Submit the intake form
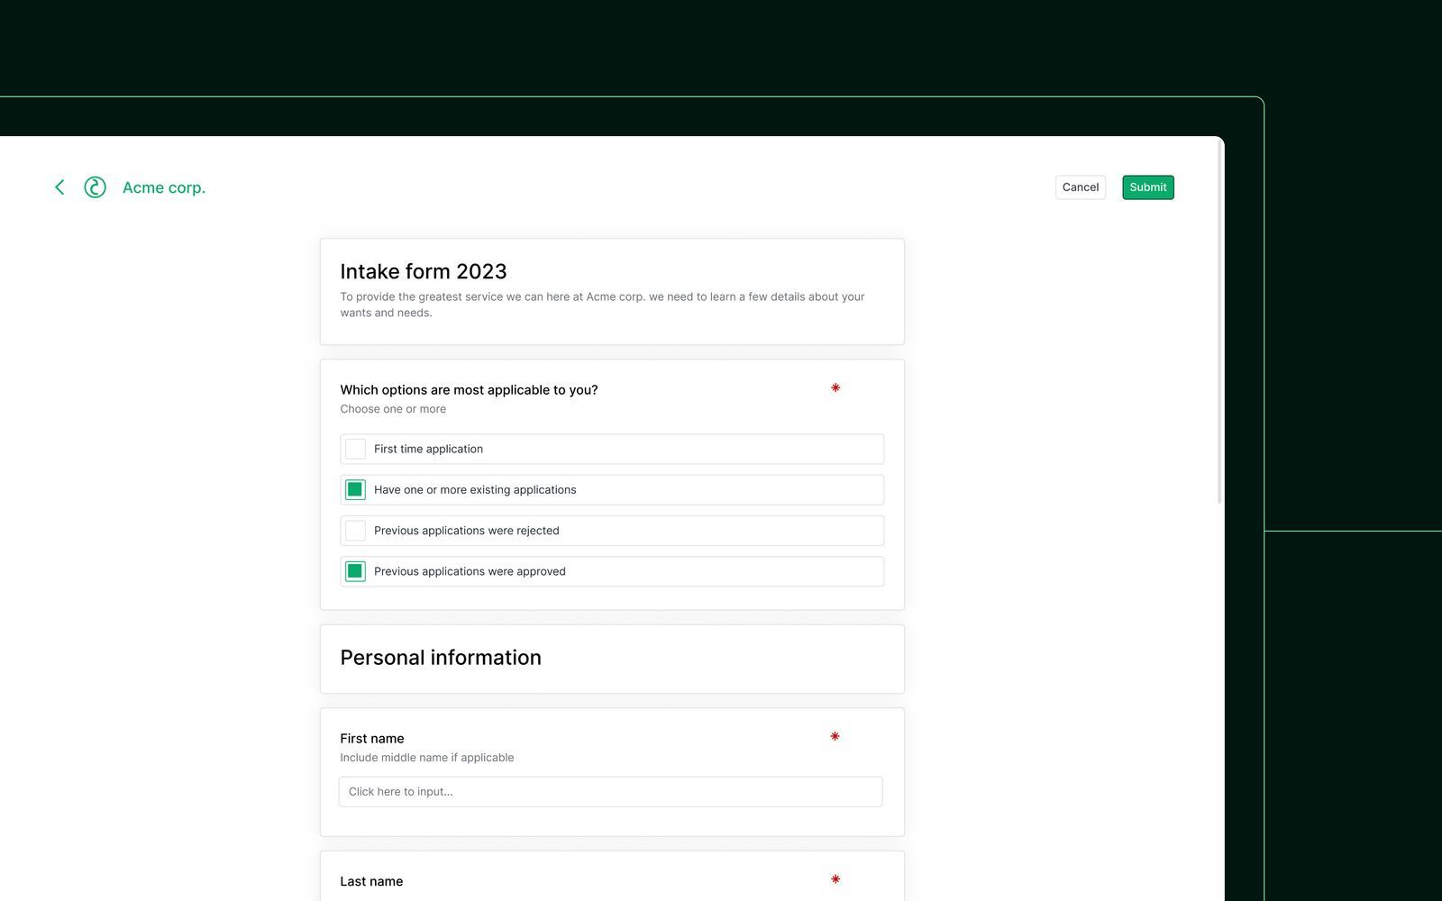This screenshot has height=901, width=1442. 1147,187
